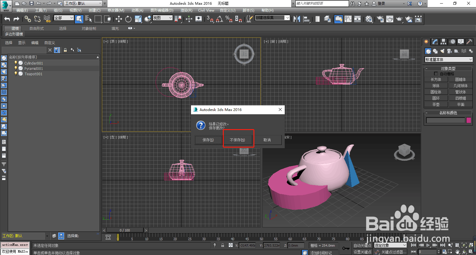476x255 pixels.
Task: Toggle the Angle Snap button
Action: [x=219, y=19]
